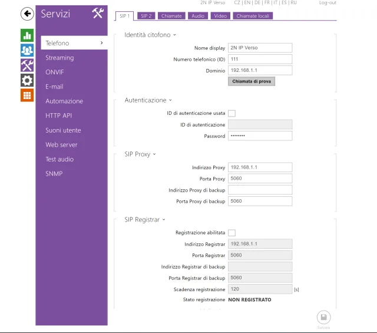The height and width of the screenshot is (333, 377).
Task: Collapse the SIP Proxy section
Action: coord(138,154)
